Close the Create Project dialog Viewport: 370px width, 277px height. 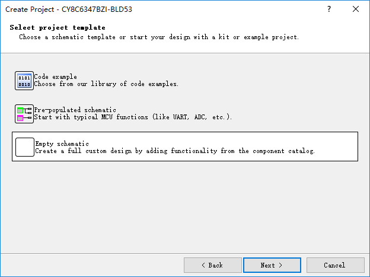point(356,9)
